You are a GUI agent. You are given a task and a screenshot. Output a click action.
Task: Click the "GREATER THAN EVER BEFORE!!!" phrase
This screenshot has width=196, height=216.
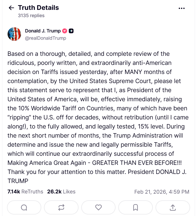(x=137, y=163)
